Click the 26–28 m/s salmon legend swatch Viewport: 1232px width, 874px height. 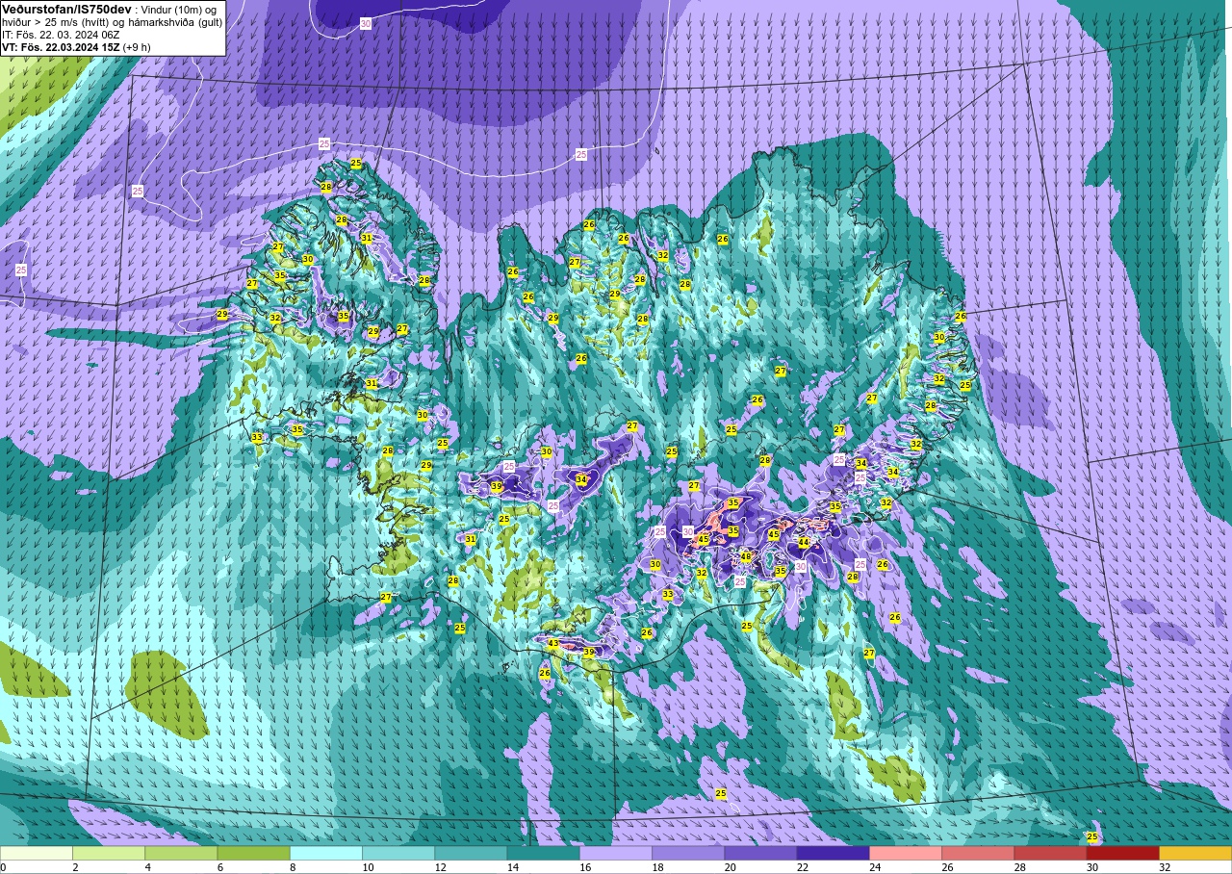point(978,853)
